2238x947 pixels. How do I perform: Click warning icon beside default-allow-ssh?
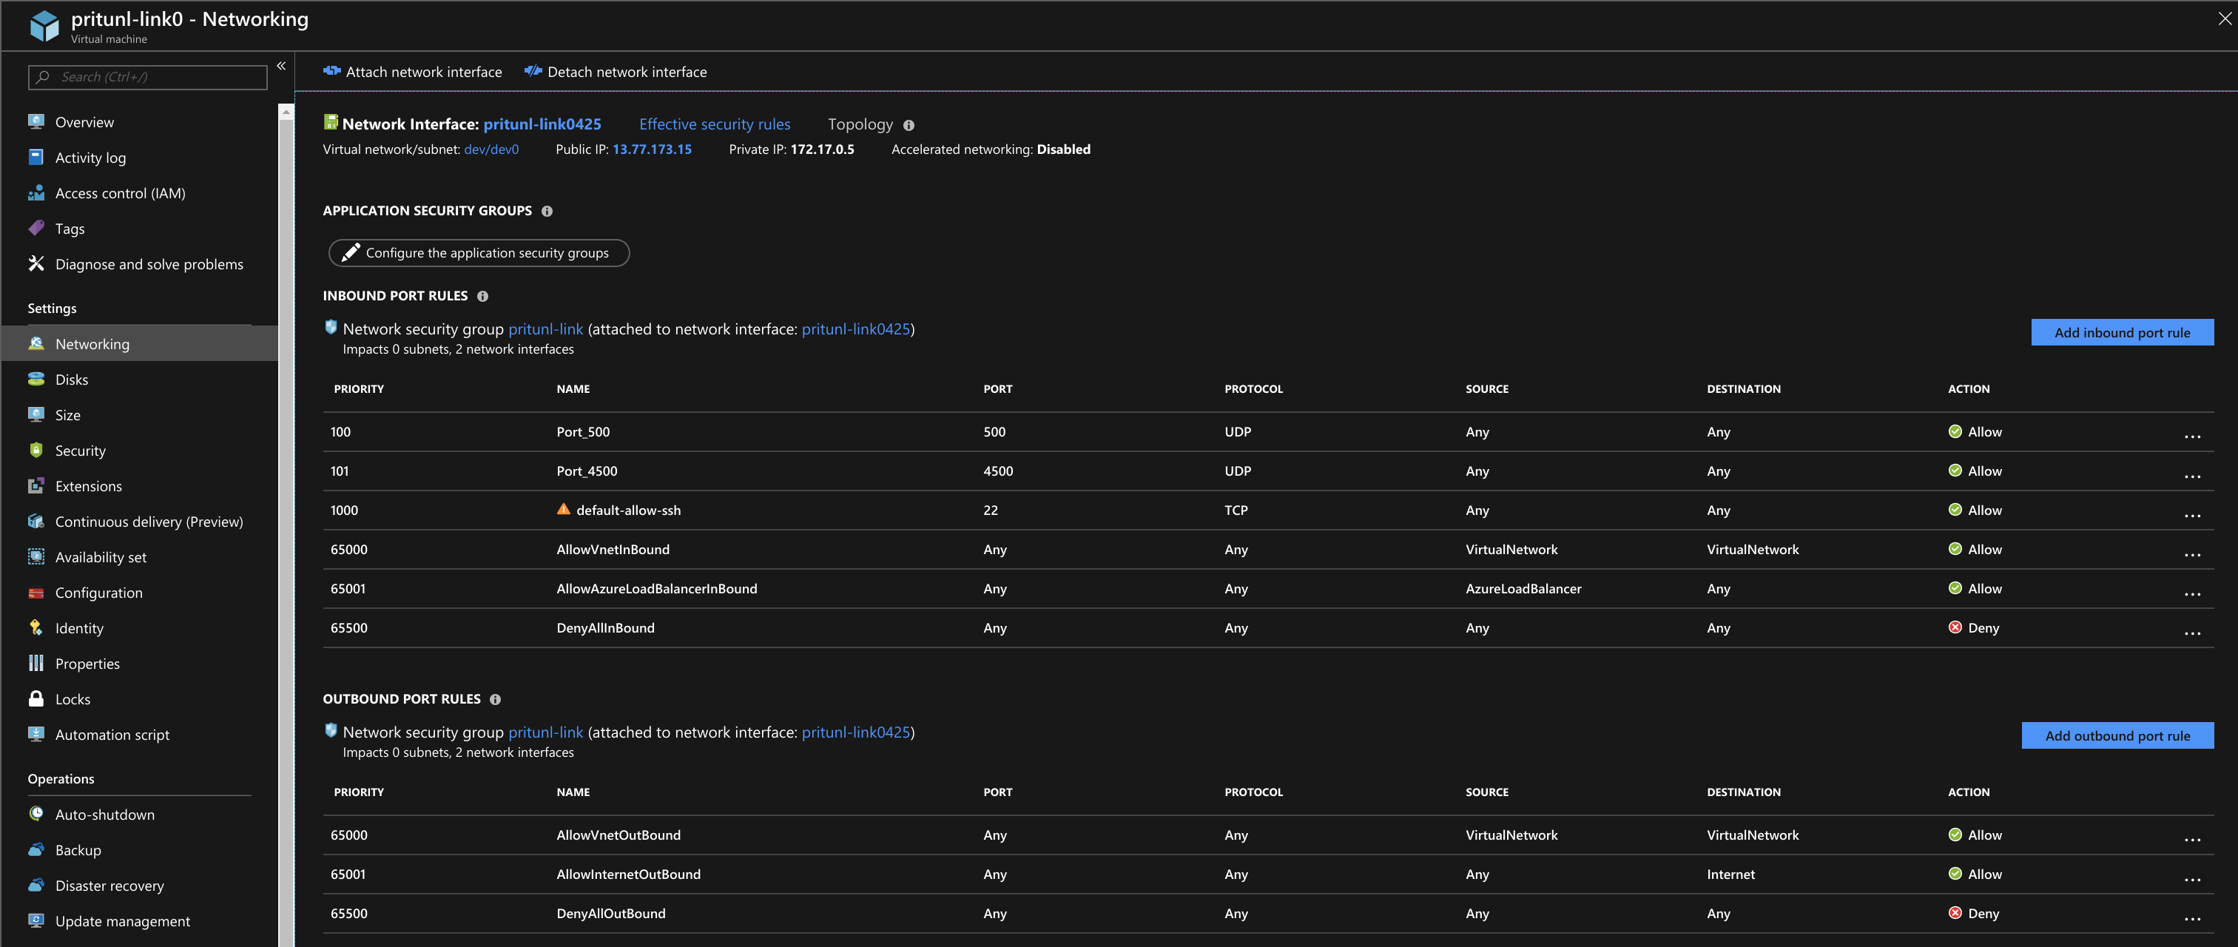(564, 509)
